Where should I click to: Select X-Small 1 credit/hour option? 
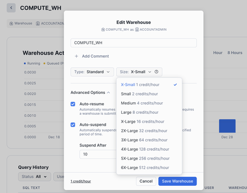point(149,85)
